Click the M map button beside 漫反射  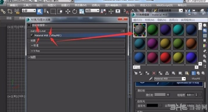click(168, 95)
